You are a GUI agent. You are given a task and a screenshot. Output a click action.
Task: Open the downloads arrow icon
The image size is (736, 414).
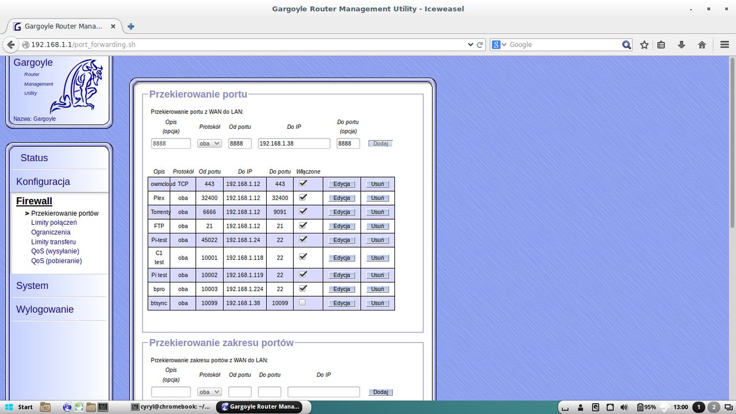[681, 44]
